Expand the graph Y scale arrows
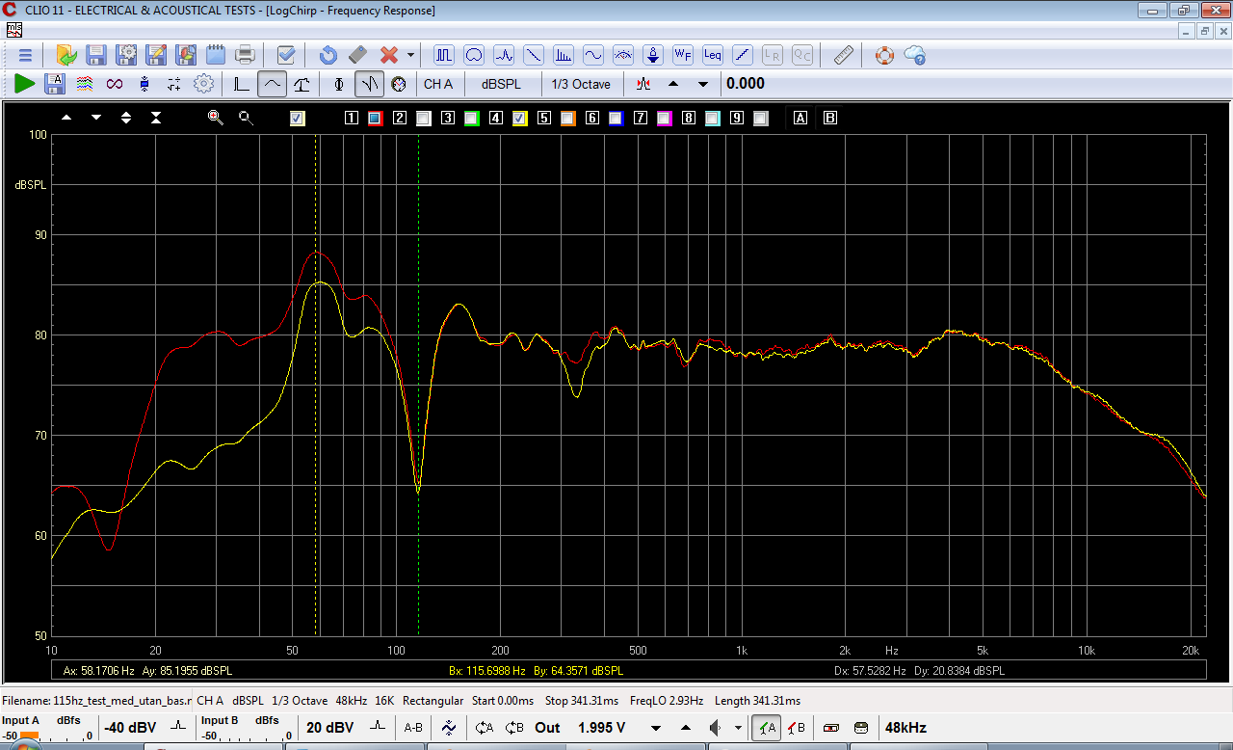This screenshot has width=1233, height=750. (x=126, y=118)
